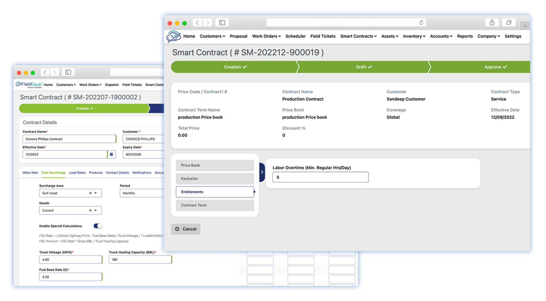546x301 pixels.
Task: Select Reports in the navigation bar
Action: [x=465, y=36]
